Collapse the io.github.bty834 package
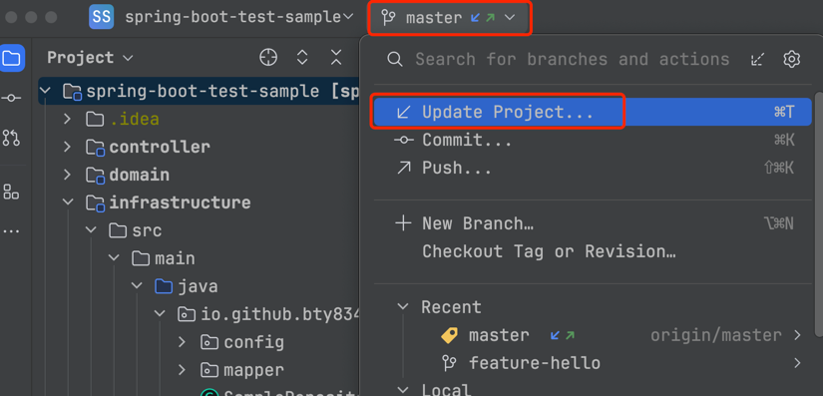 (x=159, y=314)
